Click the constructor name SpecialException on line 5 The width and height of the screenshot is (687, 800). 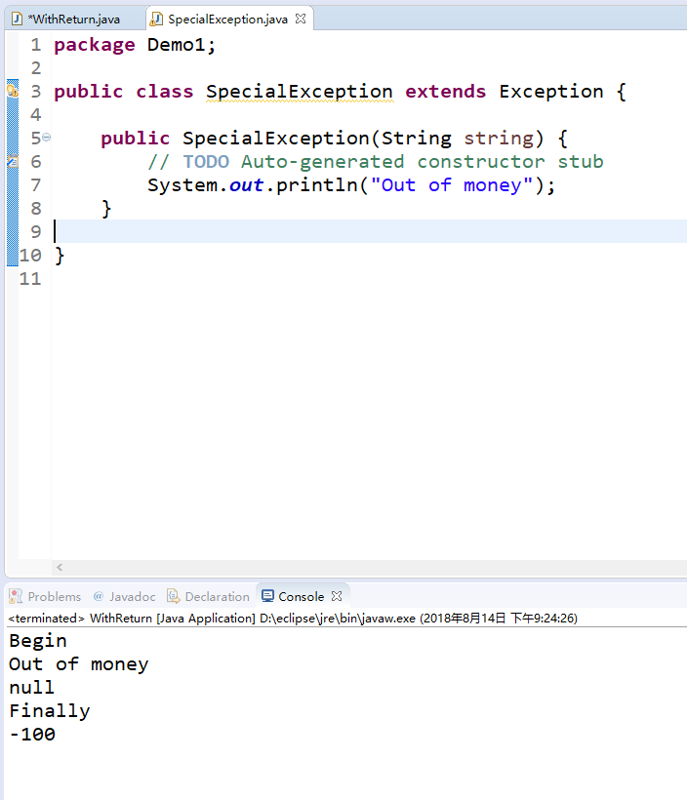pos(276,139)
